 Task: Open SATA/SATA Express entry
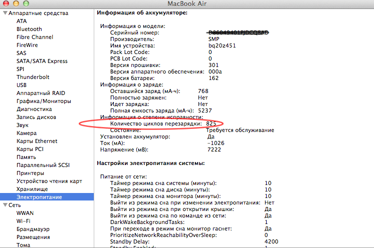(42, 61)
